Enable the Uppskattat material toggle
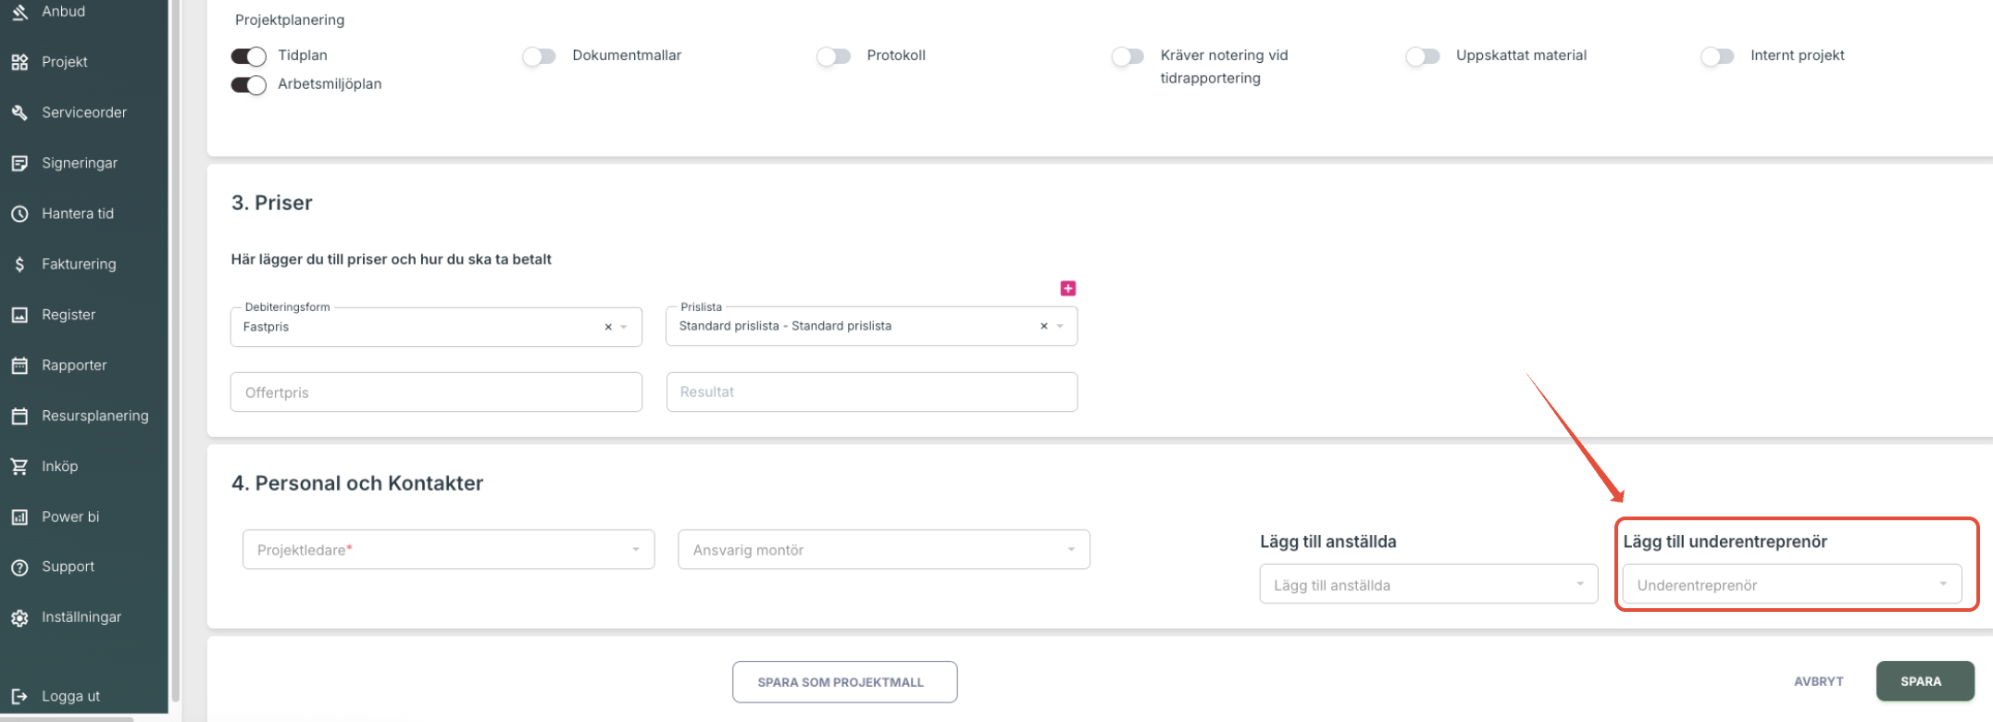Screen dimensions: 1993x722 1423,56
